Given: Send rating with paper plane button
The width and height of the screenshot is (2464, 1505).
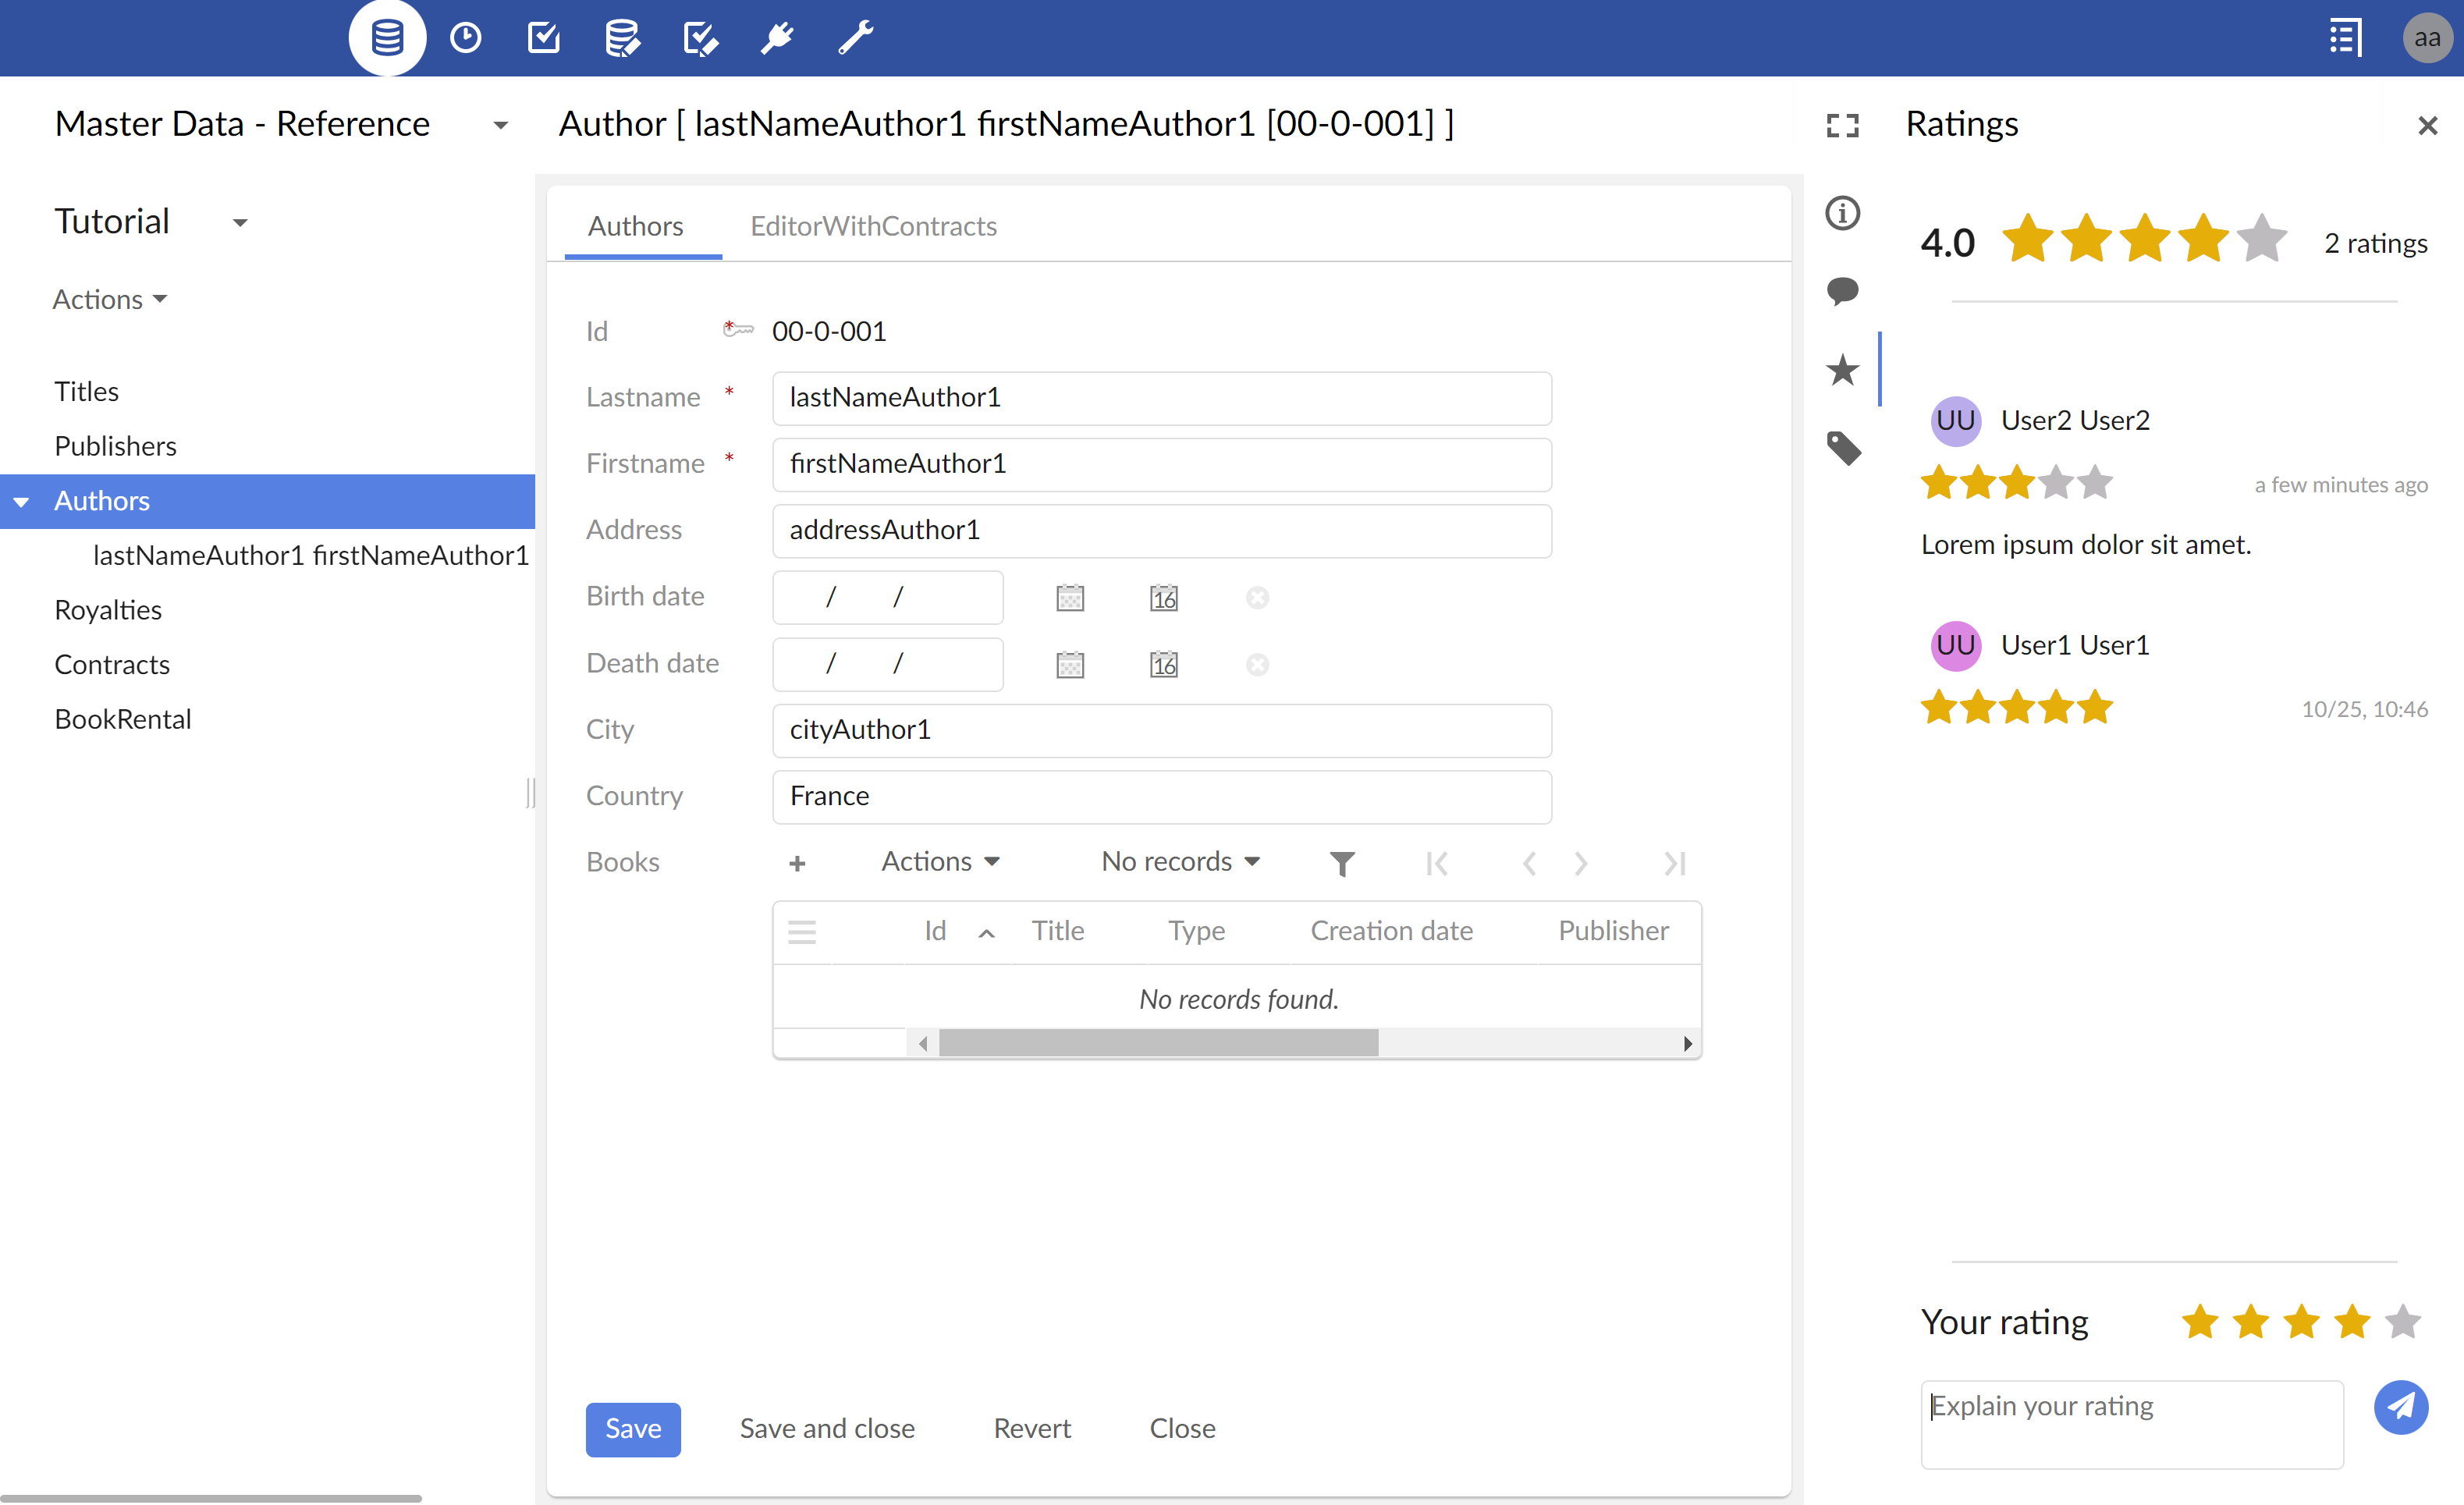Looking at the screenshot, I should click(x=2400, y=1407).
